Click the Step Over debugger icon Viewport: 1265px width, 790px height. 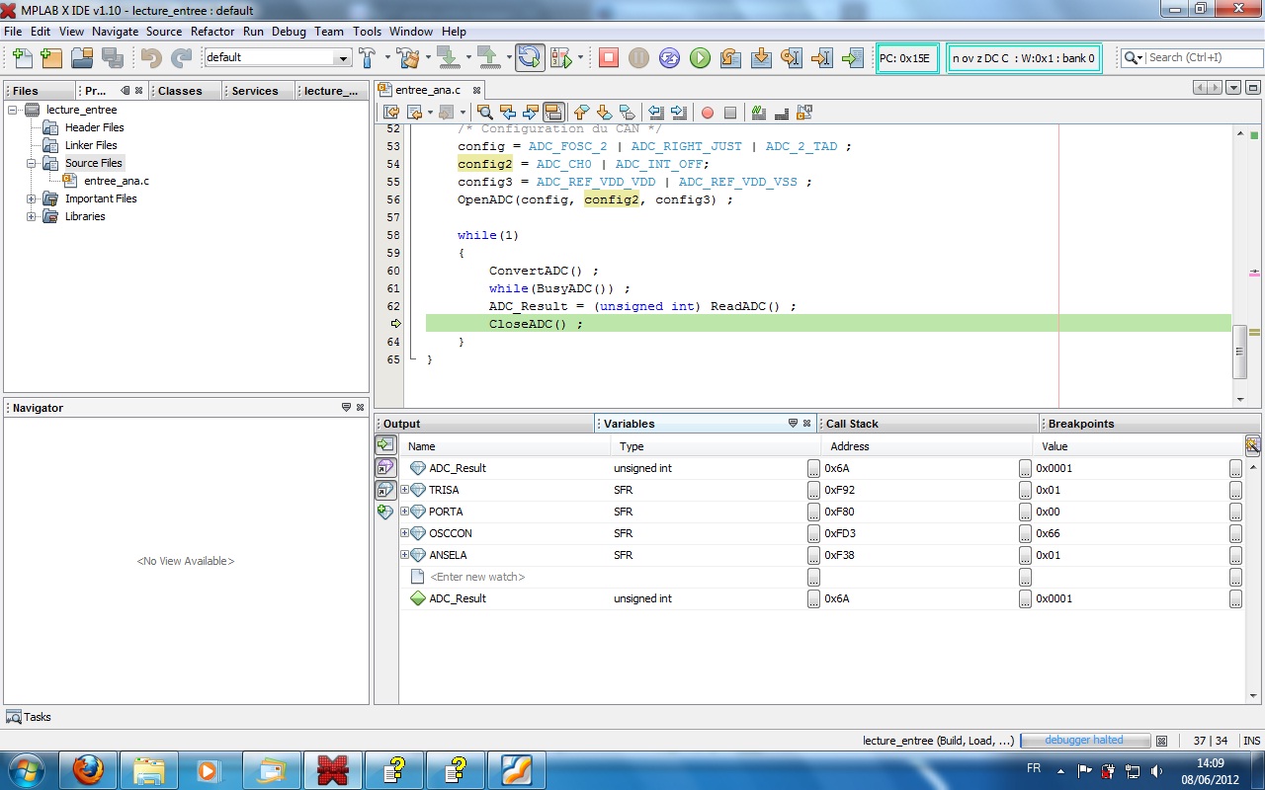(x=730, y=58)
